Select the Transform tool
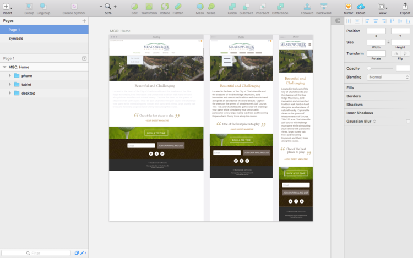The width and height of the screenshot is (413, 258). (149, 8)
